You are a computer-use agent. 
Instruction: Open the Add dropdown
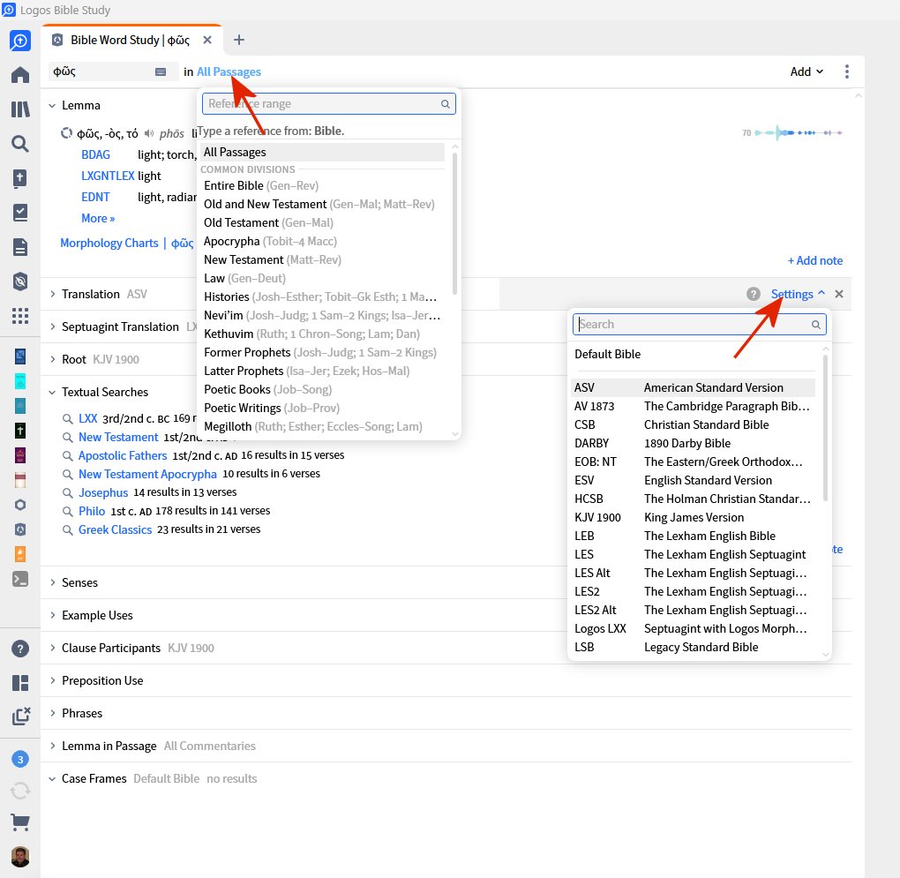[806, 71]
